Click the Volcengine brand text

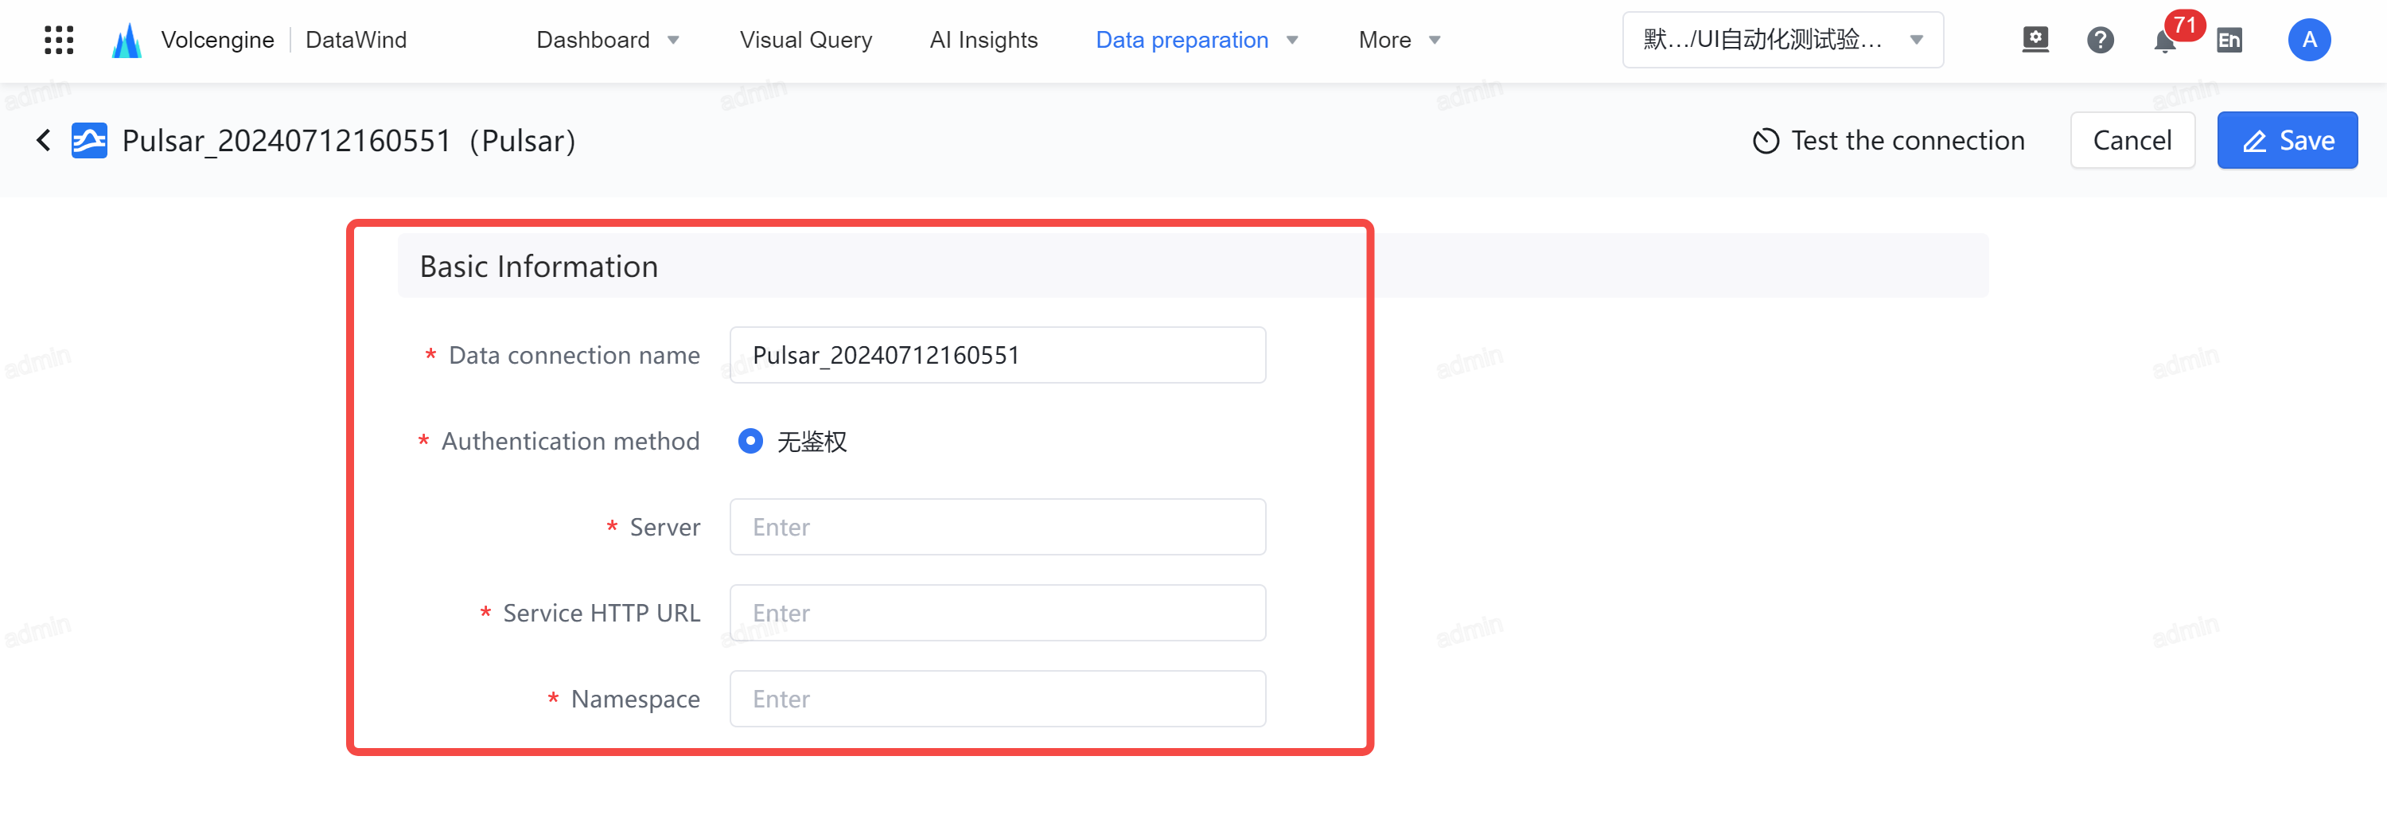coord(217,40)
